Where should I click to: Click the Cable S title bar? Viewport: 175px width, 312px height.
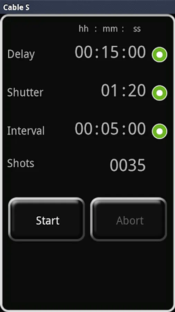[87, 7]
